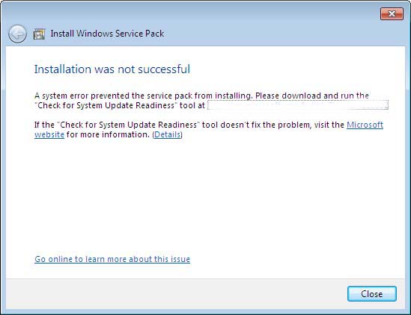
Task: Go back using the round arrow button
Action: (x=17, y=34)
